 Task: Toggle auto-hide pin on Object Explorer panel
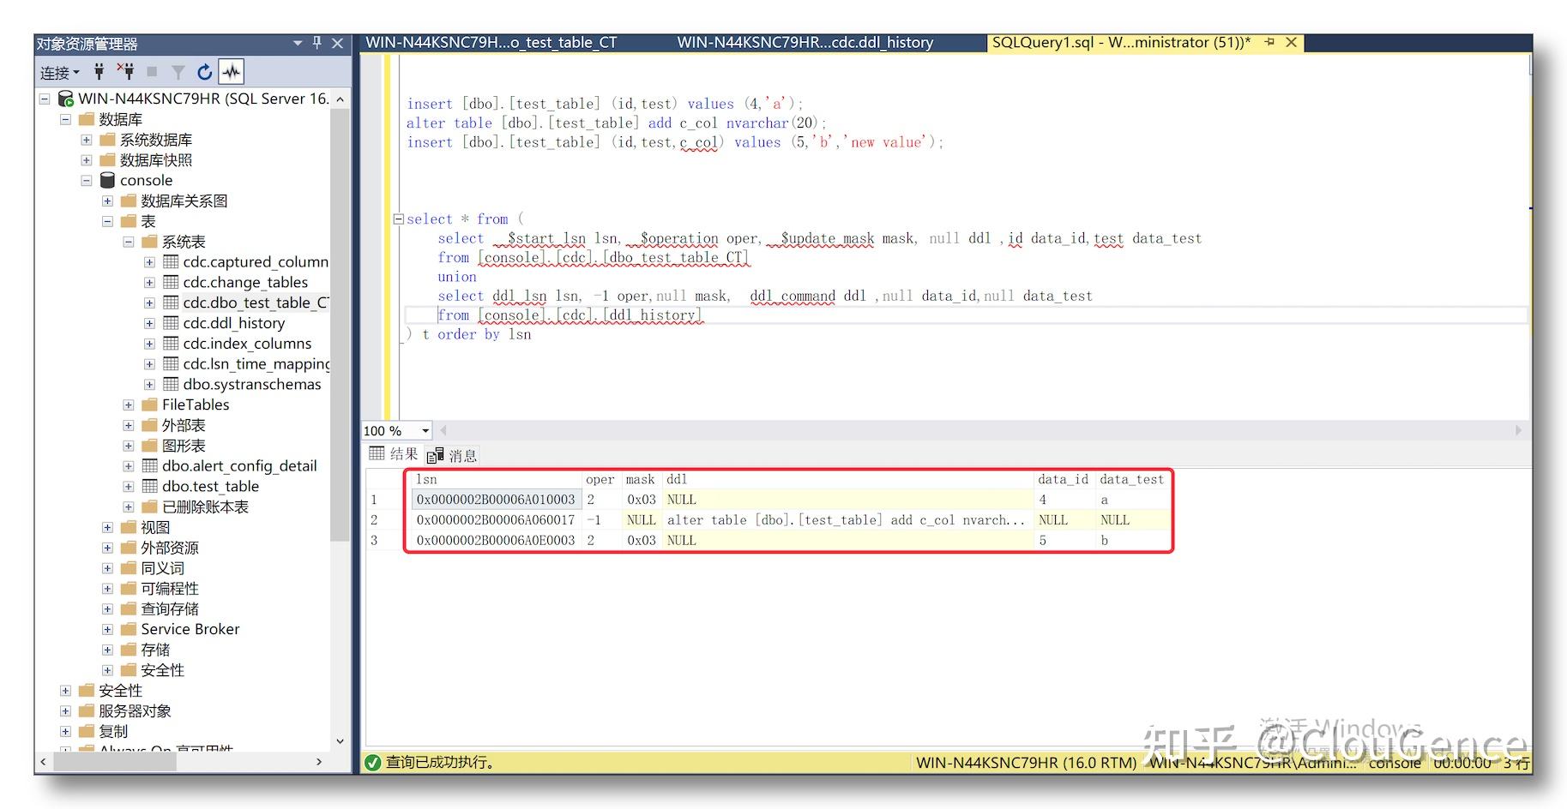[x=316, y=43]
